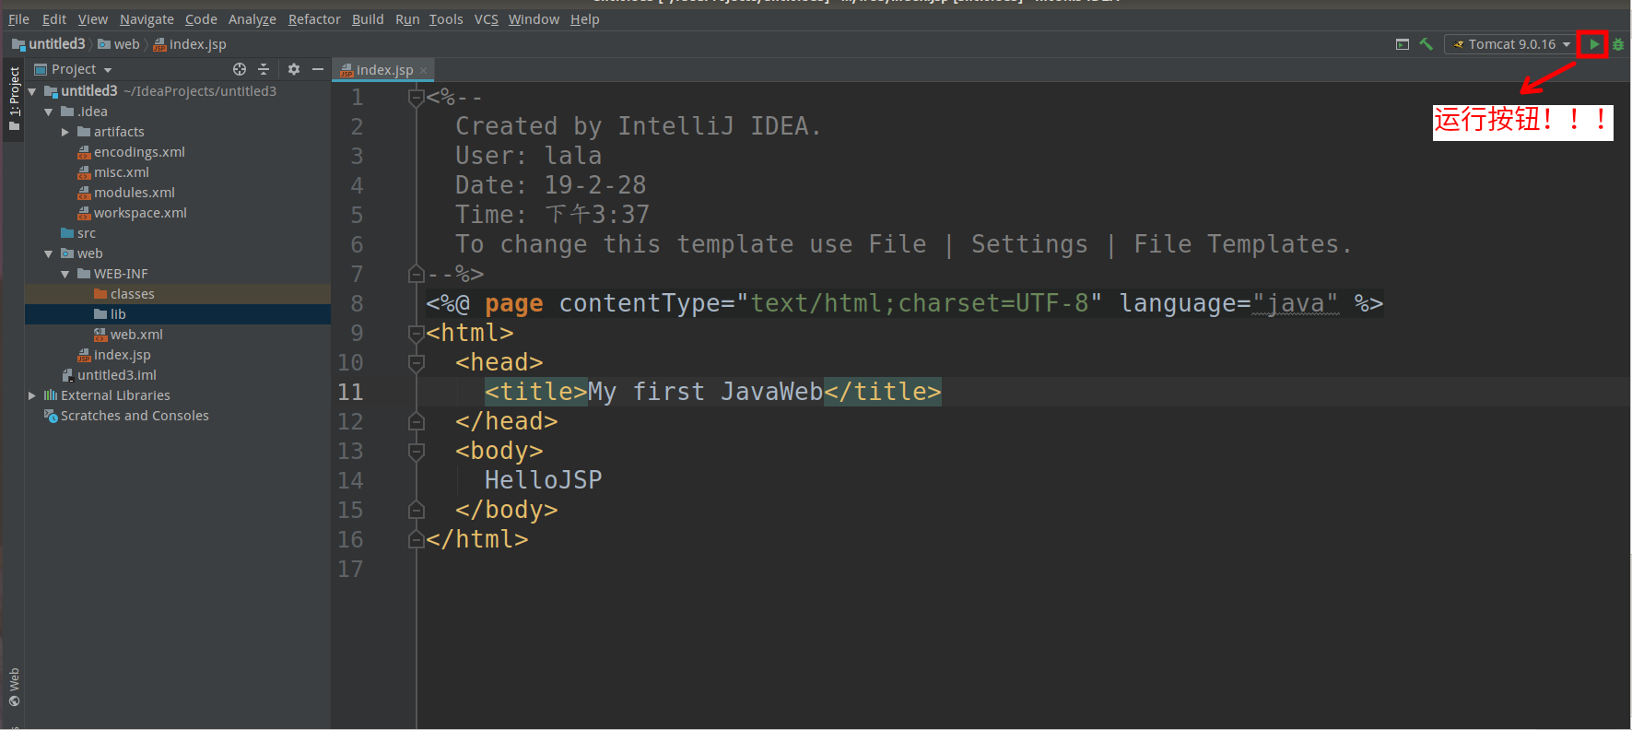1632x730 pixels.
Task: Collapse the WEB-INF folder node
Action: (65, 274)
